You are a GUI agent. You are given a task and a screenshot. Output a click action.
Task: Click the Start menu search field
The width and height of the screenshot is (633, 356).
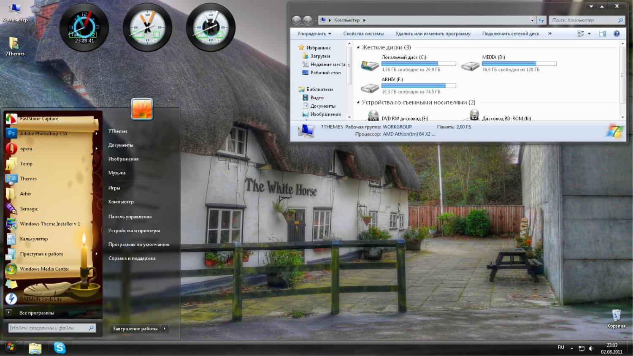coord(49,328)
